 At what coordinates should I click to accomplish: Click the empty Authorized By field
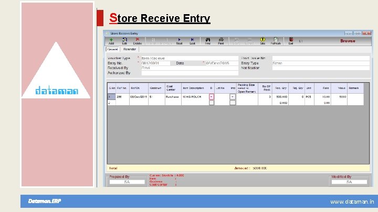point(190,73)
